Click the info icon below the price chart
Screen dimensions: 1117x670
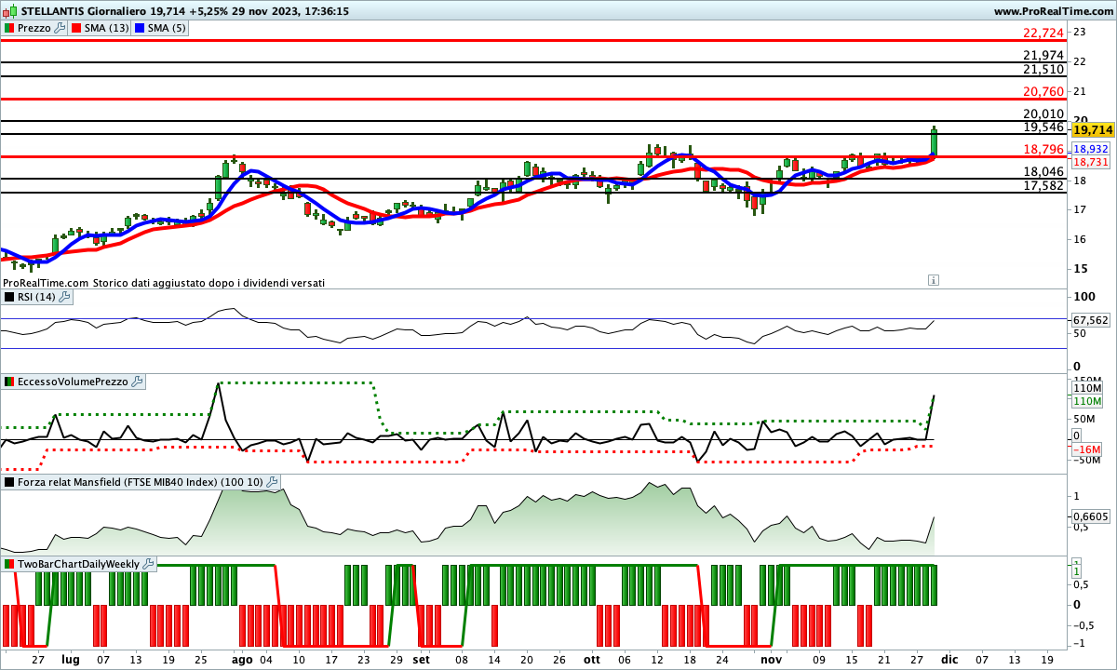coord(933,279)
